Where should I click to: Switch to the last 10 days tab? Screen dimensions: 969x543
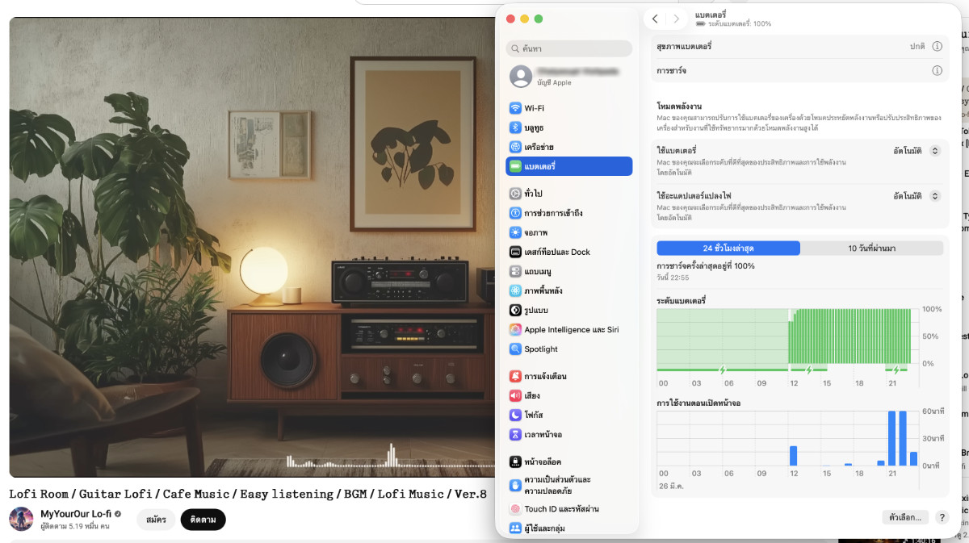coord(871,248)
